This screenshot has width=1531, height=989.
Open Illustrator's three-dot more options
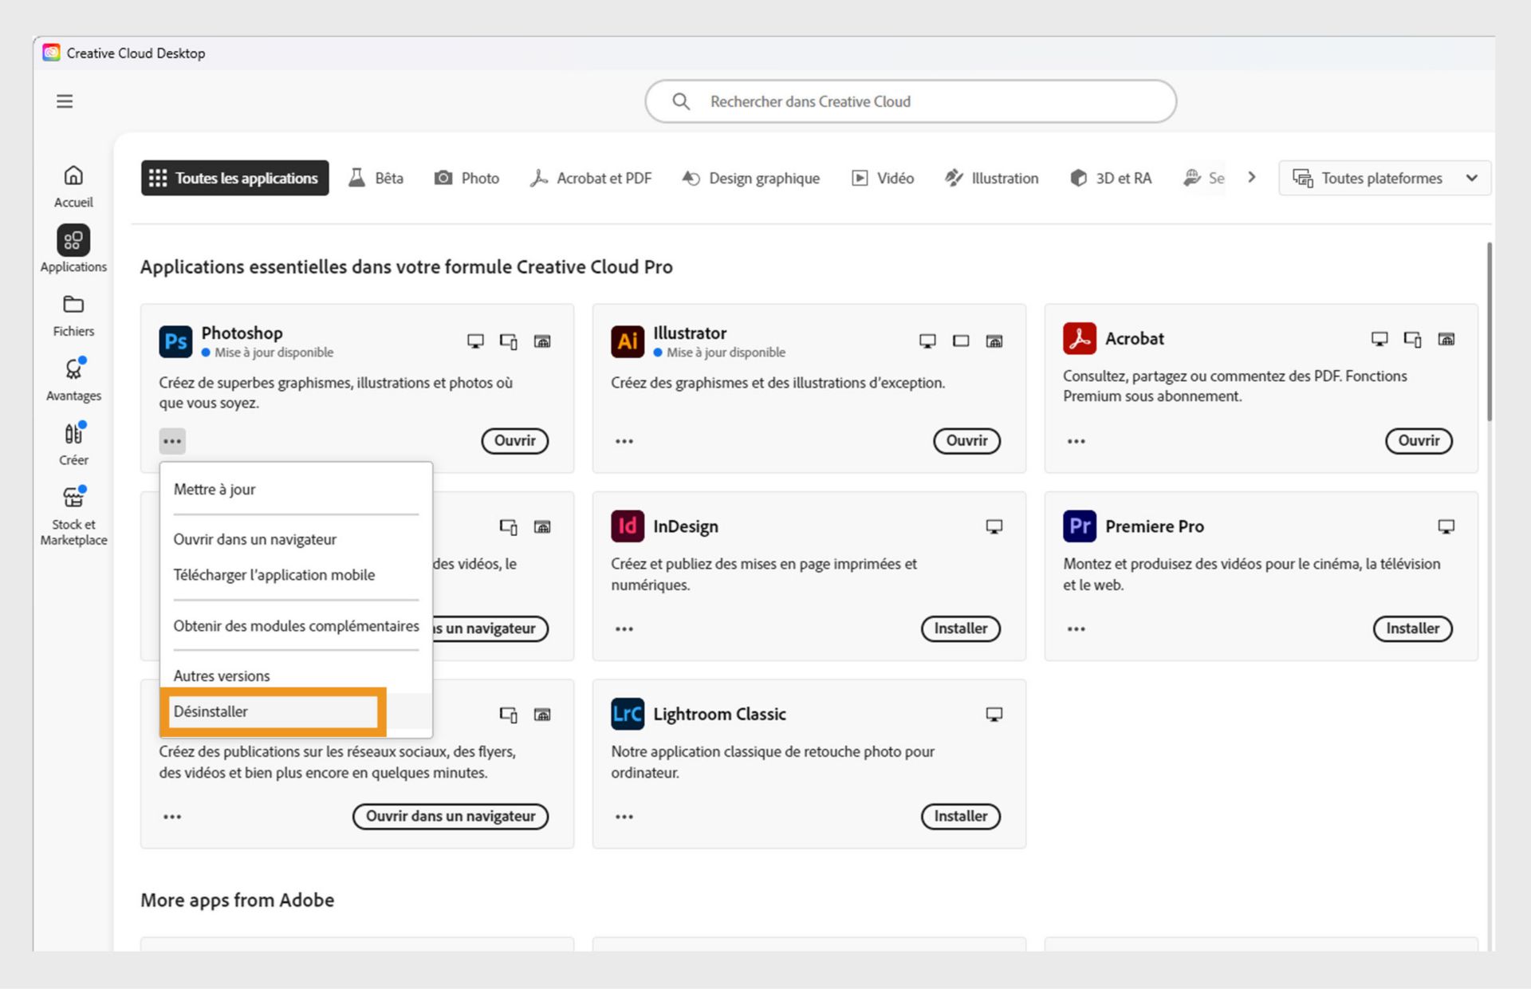tap(624, 441)
